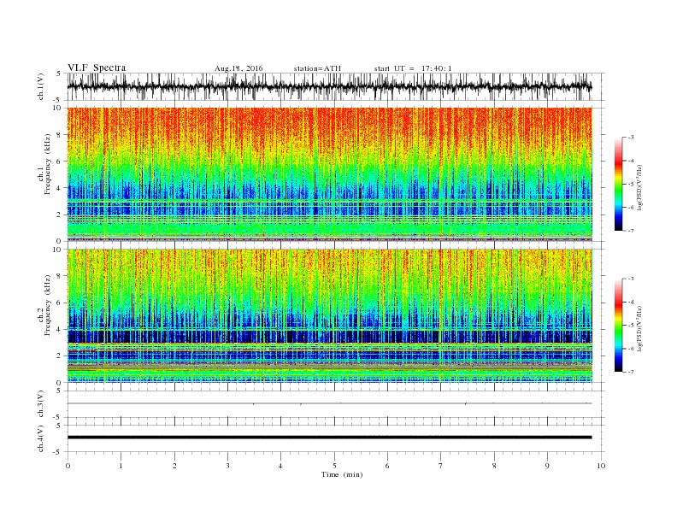
Task: Click time axis tick label "4"
Action: (x=281, y=466)
